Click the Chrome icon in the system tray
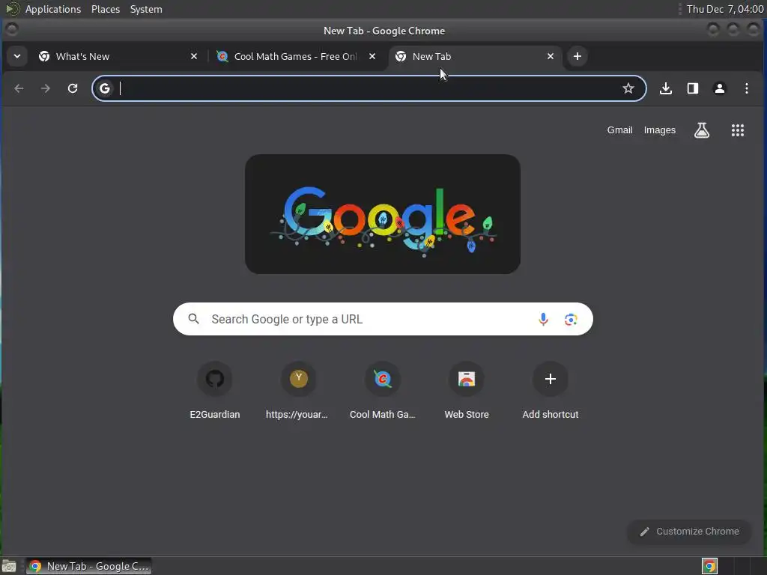Screen dimensions: 767x575 (x=709, y=566)
